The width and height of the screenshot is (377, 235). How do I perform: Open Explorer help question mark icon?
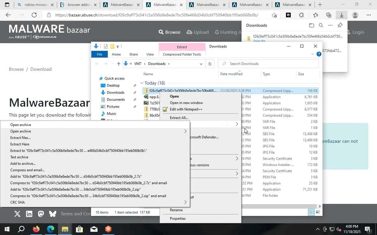pos(319,54)
